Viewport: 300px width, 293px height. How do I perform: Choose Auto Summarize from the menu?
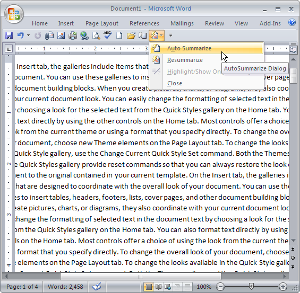pyautogui.click(x=207, y=48)
